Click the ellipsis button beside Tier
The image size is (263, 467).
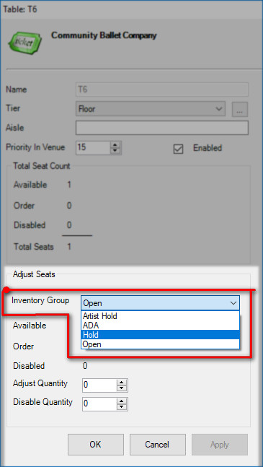point(240,109)
